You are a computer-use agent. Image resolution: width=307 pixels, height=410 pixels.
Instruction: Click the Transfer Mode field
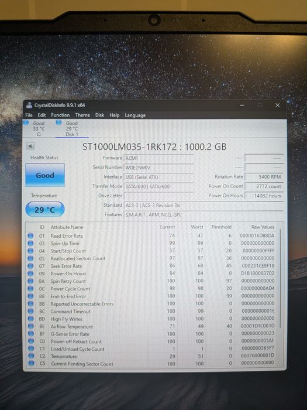pos(158,186)
